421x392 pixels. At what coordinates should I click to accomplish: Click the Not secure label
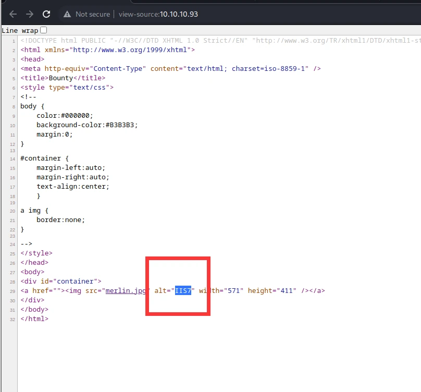click(93, 14)
